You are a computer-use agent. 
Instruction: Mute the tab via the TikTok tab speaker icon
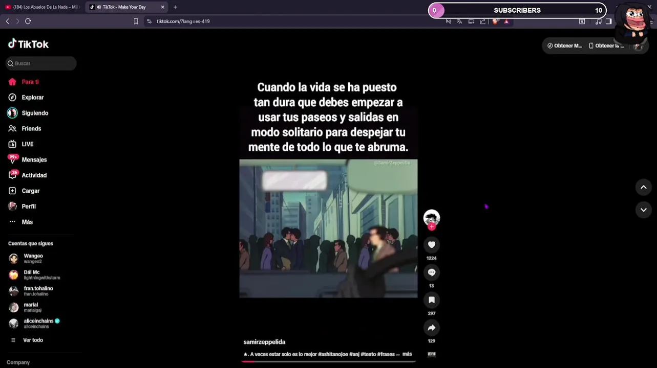pos(98,7)
